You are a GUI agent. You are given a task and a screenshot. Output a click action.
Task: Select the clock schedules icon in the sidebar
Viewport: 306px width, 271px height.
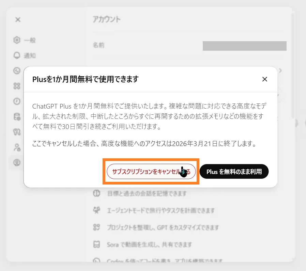[17, 101]
